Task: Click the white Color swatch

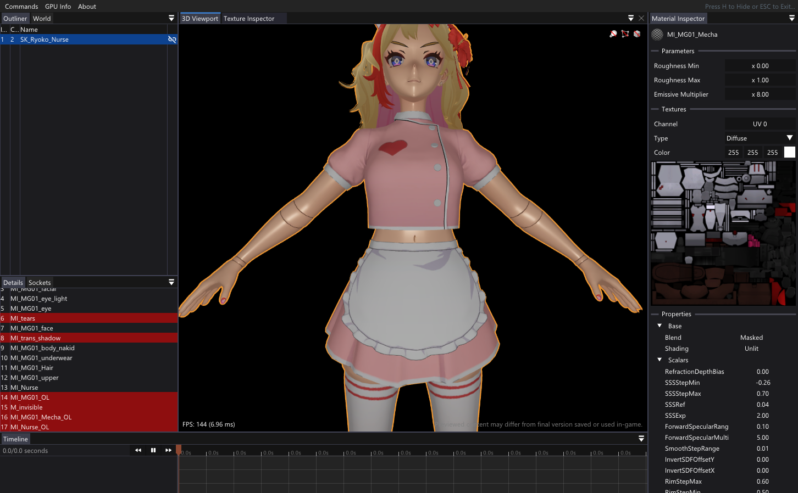Action: 789,153
